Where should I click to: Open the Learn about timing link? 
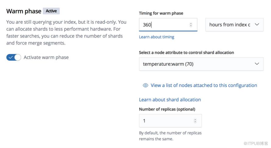(157, 37)
